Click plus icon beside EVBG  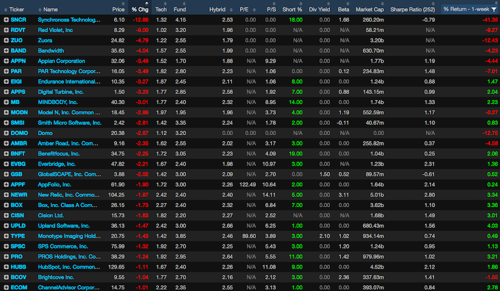pos(6,164)
